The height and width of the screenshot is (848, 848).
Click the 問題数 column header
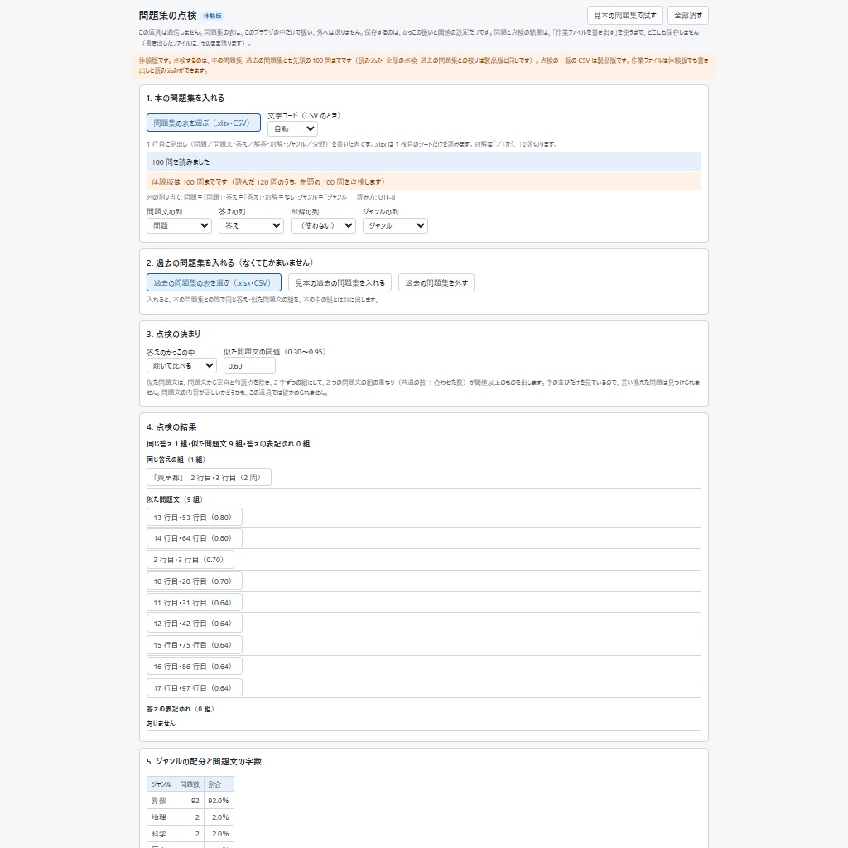coord(190,784)
